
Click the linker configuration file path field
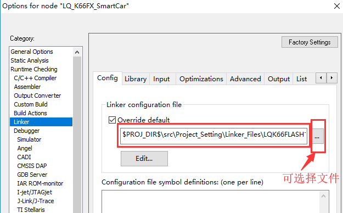point(213,136)
